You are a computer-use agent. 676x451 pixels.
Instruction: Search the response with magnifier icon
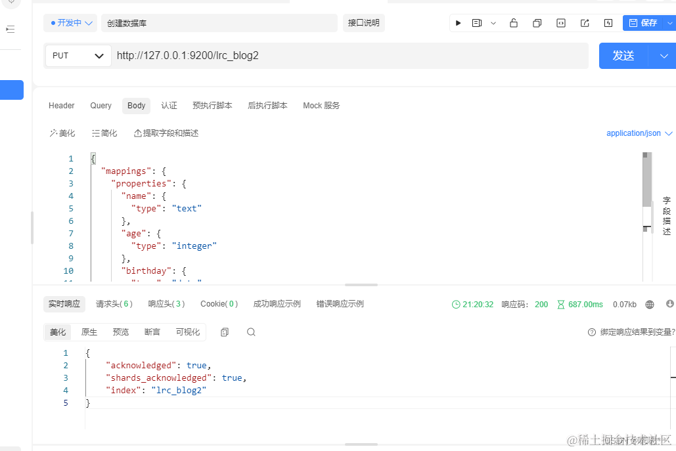pos(251,332)
